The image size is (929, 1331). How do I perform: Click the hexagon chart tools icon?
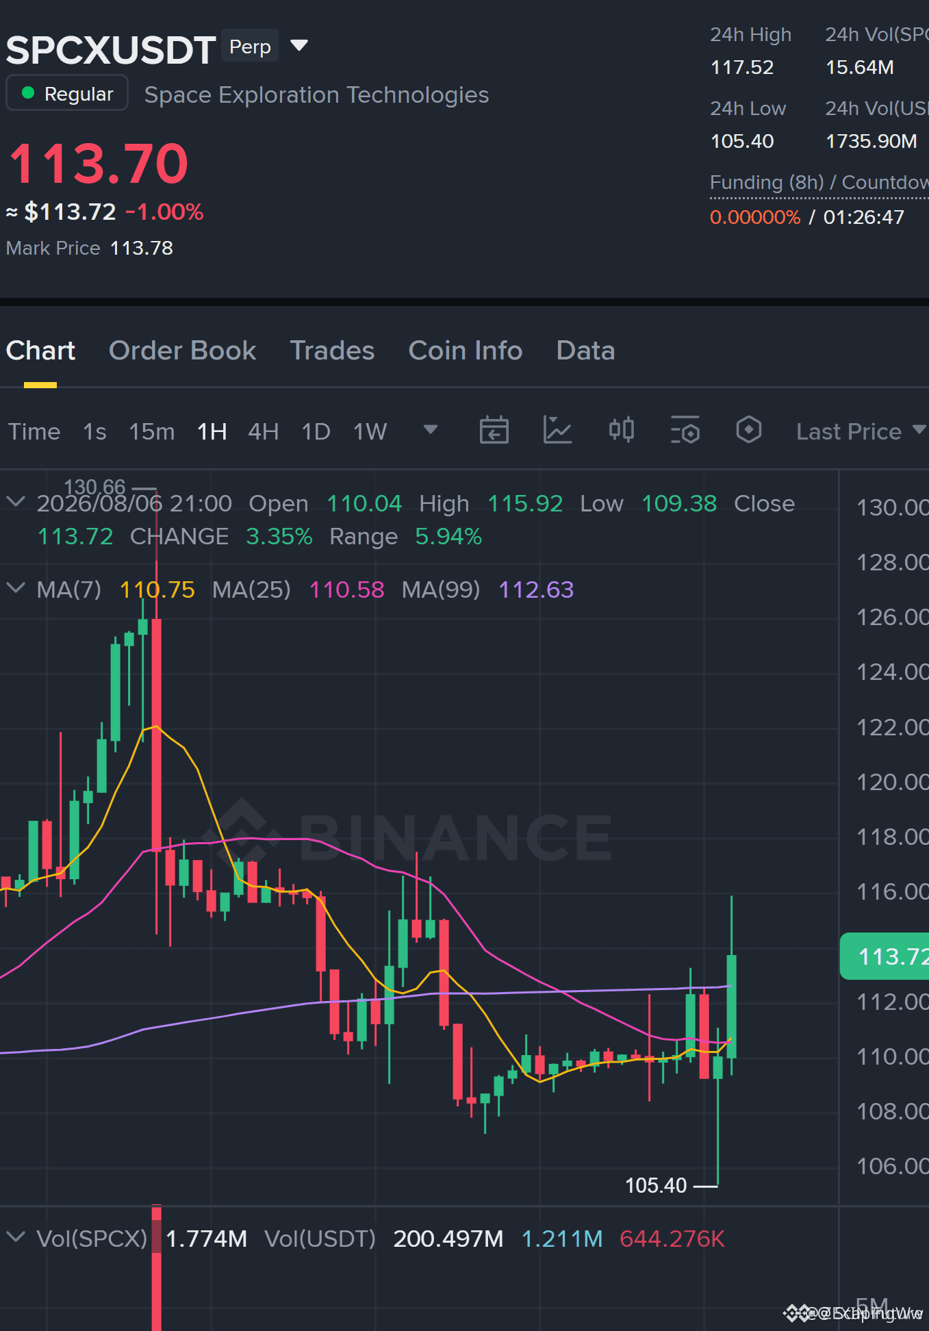[x=749, y=431]
